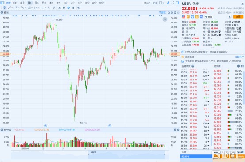Toggle the left sidebar panel
The height and width of the screenshot is (162, 245).
pyautogui.click(x=2, y=3)
